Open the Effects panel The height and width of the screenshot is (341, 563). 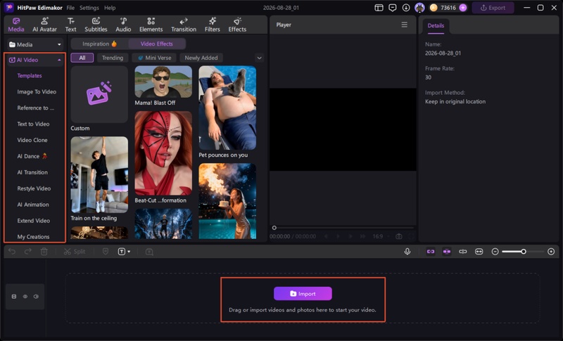pyautogui.click(x=237, y=25)
